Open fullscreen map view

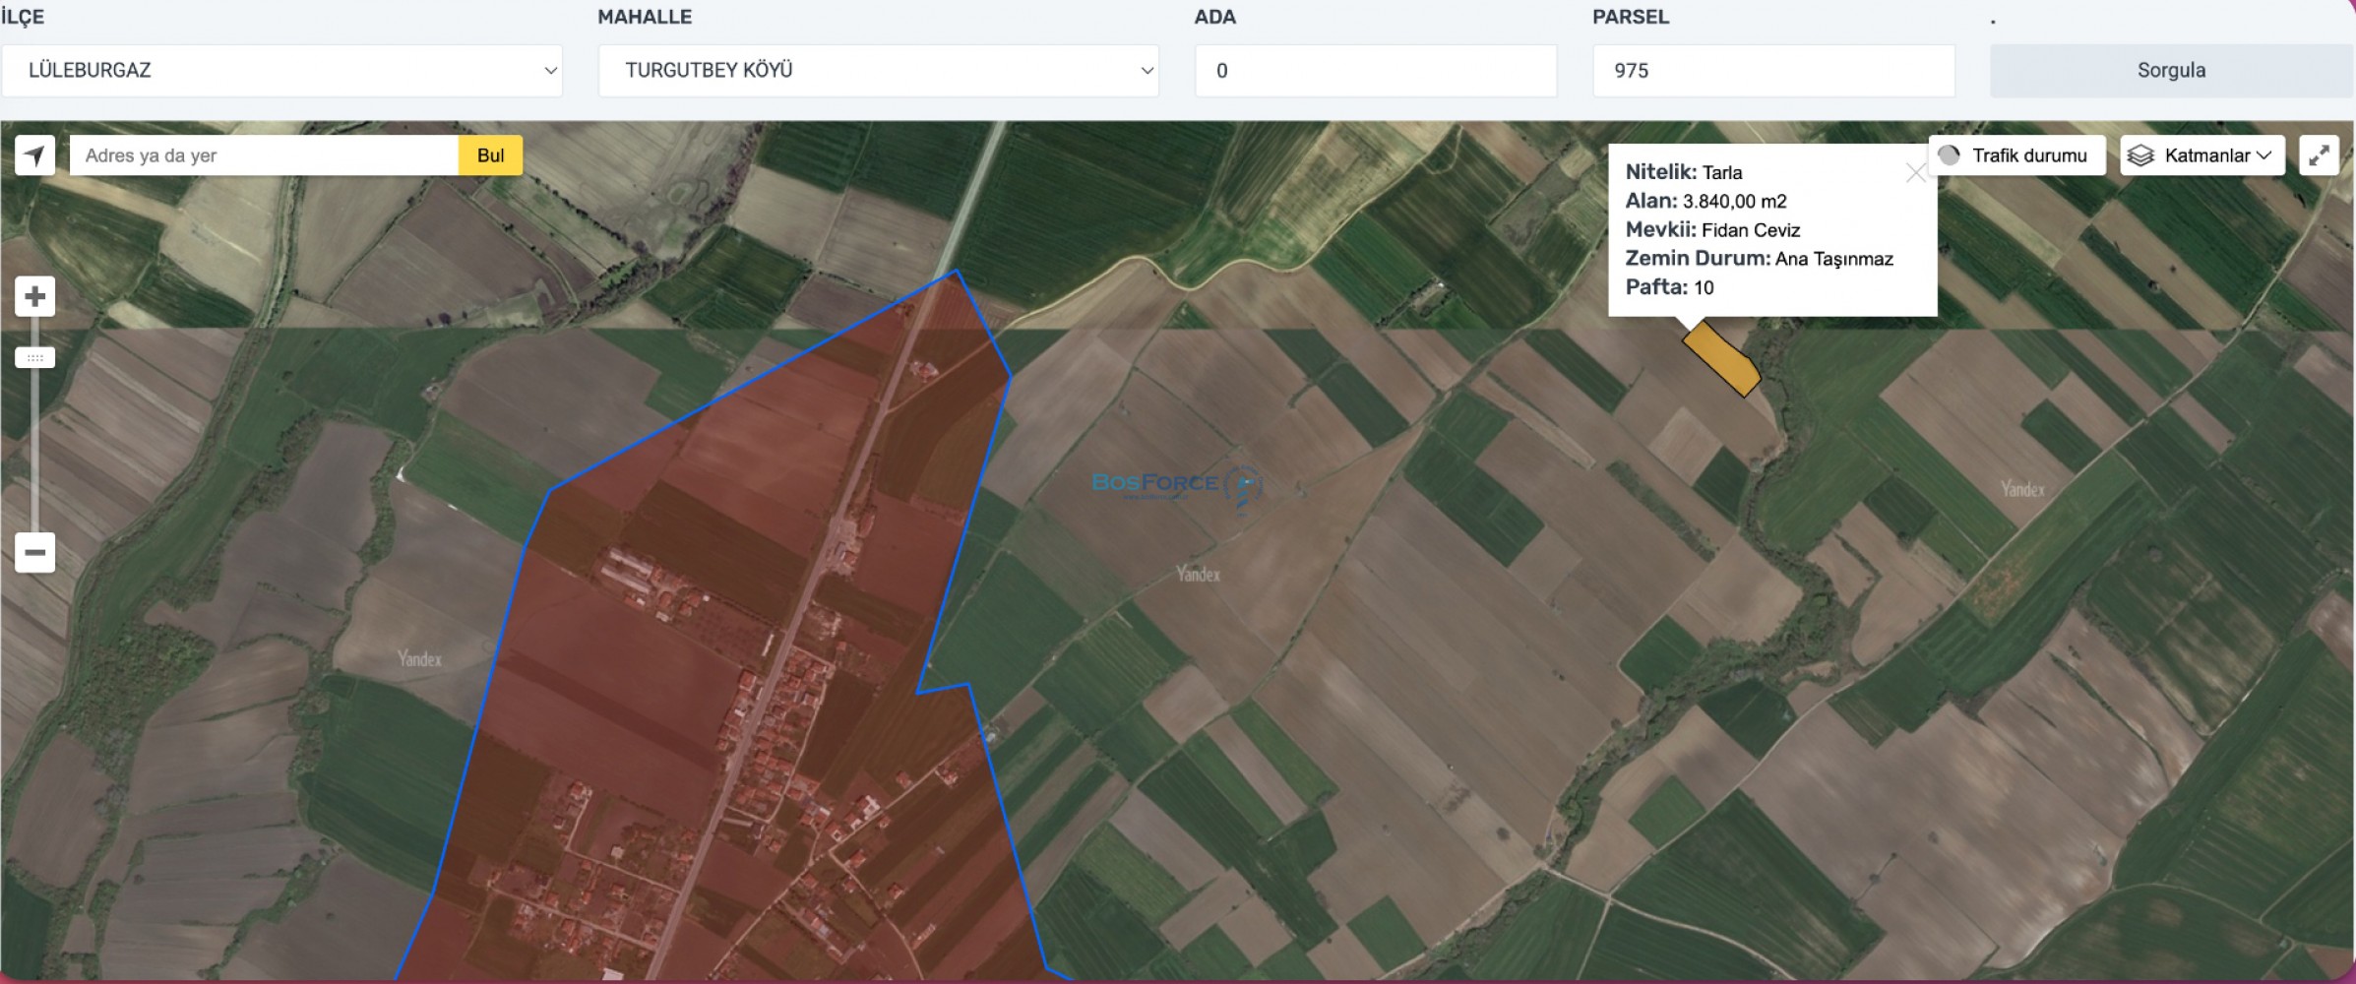[x=2319, y=155]
